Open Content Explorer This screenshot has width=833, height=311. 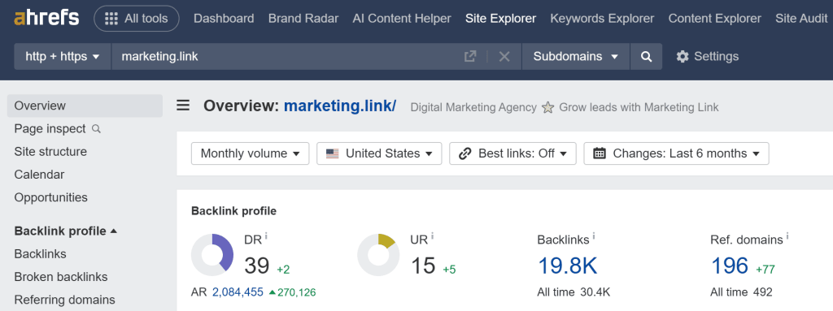(714, 19)
